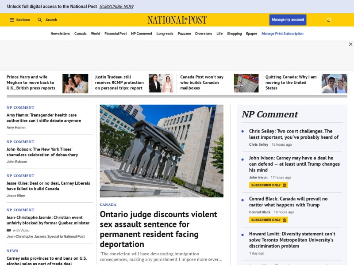Screen dimensions: 354x265
Task: Click Chris Selley byline in sidebar
Action: click(x=258, y=145)
